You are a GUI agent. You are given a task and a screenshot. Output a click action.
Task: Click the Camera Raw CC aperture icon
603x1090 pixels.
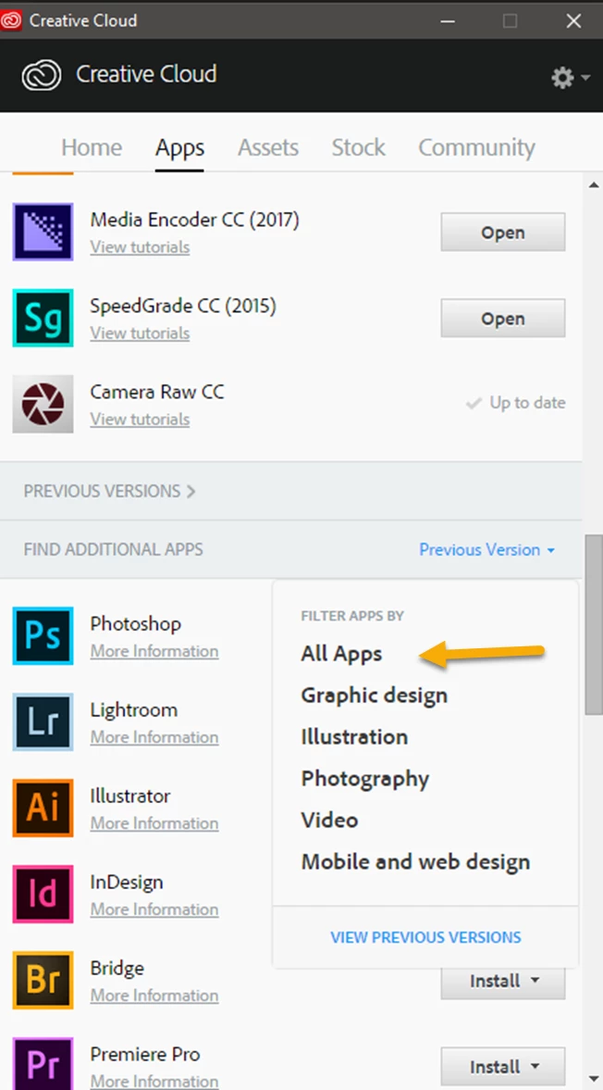[43, 405]
